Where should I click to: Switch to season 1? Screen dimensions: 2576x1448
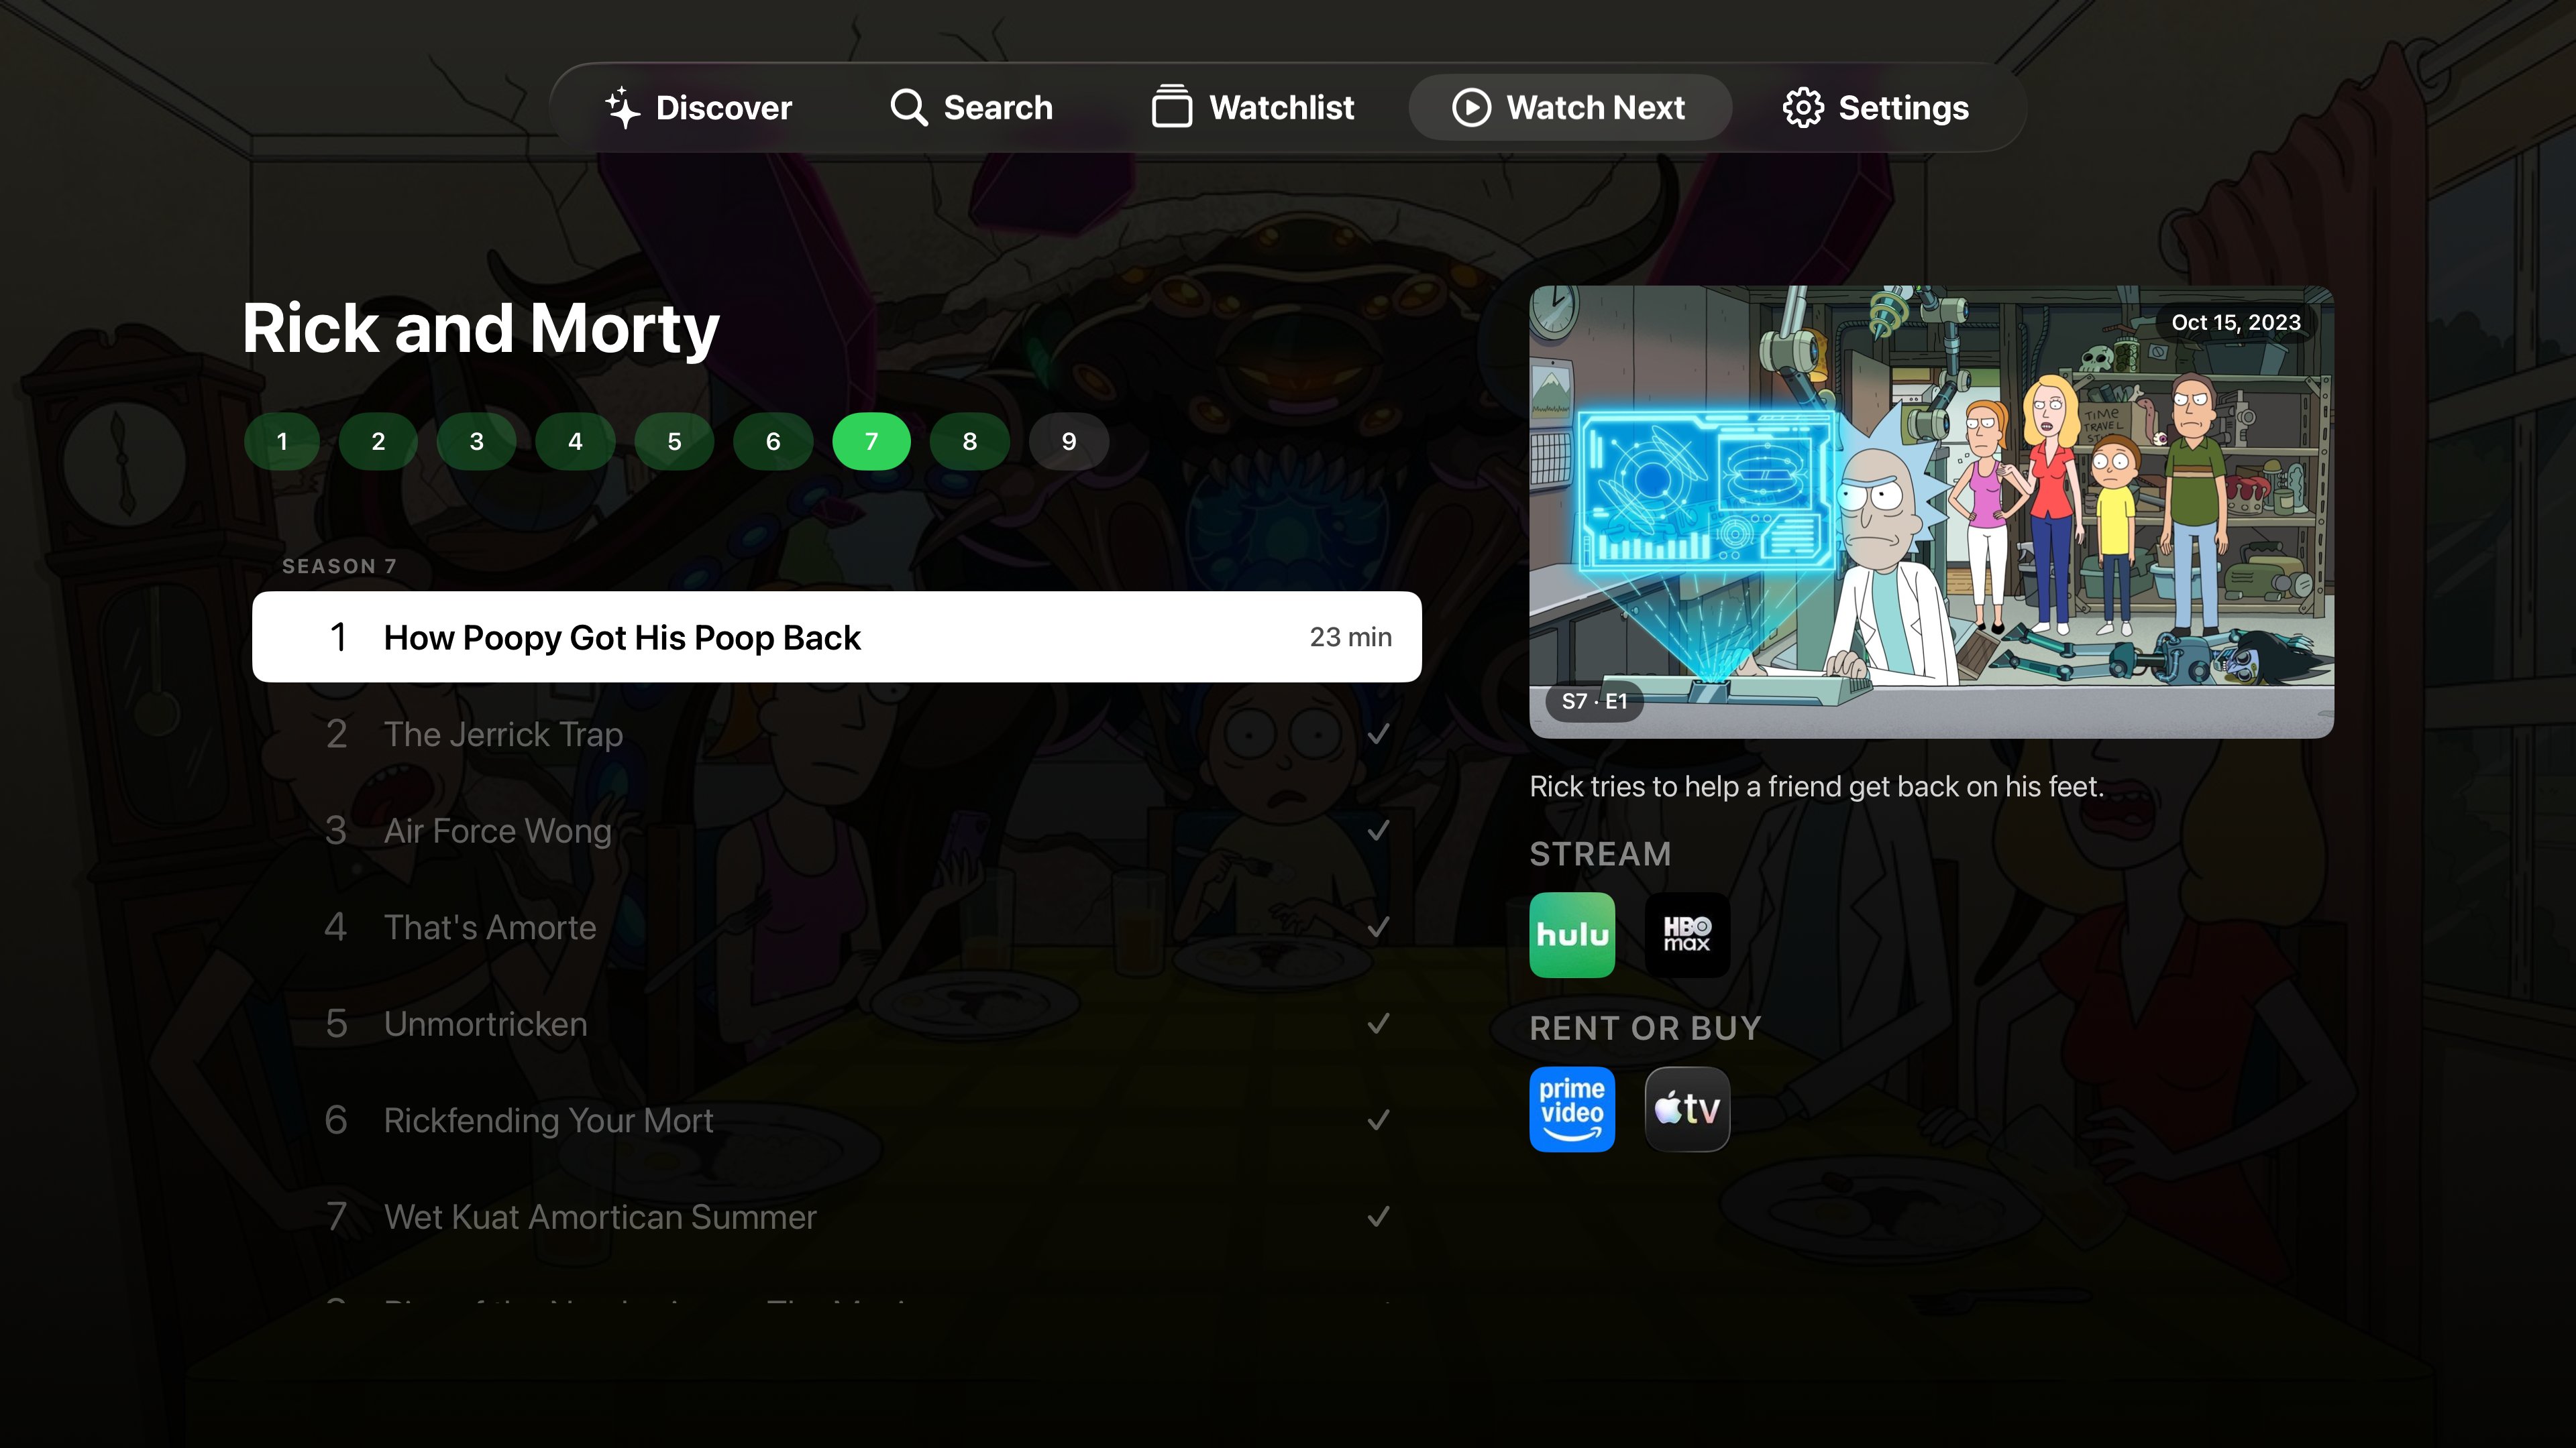click(x=282, y=442)
